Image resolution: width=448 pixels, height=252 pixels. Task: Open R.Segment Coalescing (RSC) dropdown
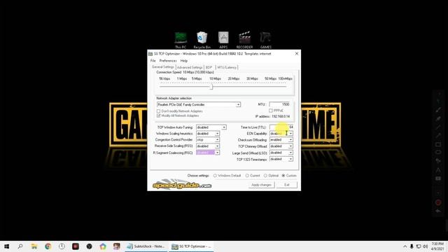pos(217,153)
